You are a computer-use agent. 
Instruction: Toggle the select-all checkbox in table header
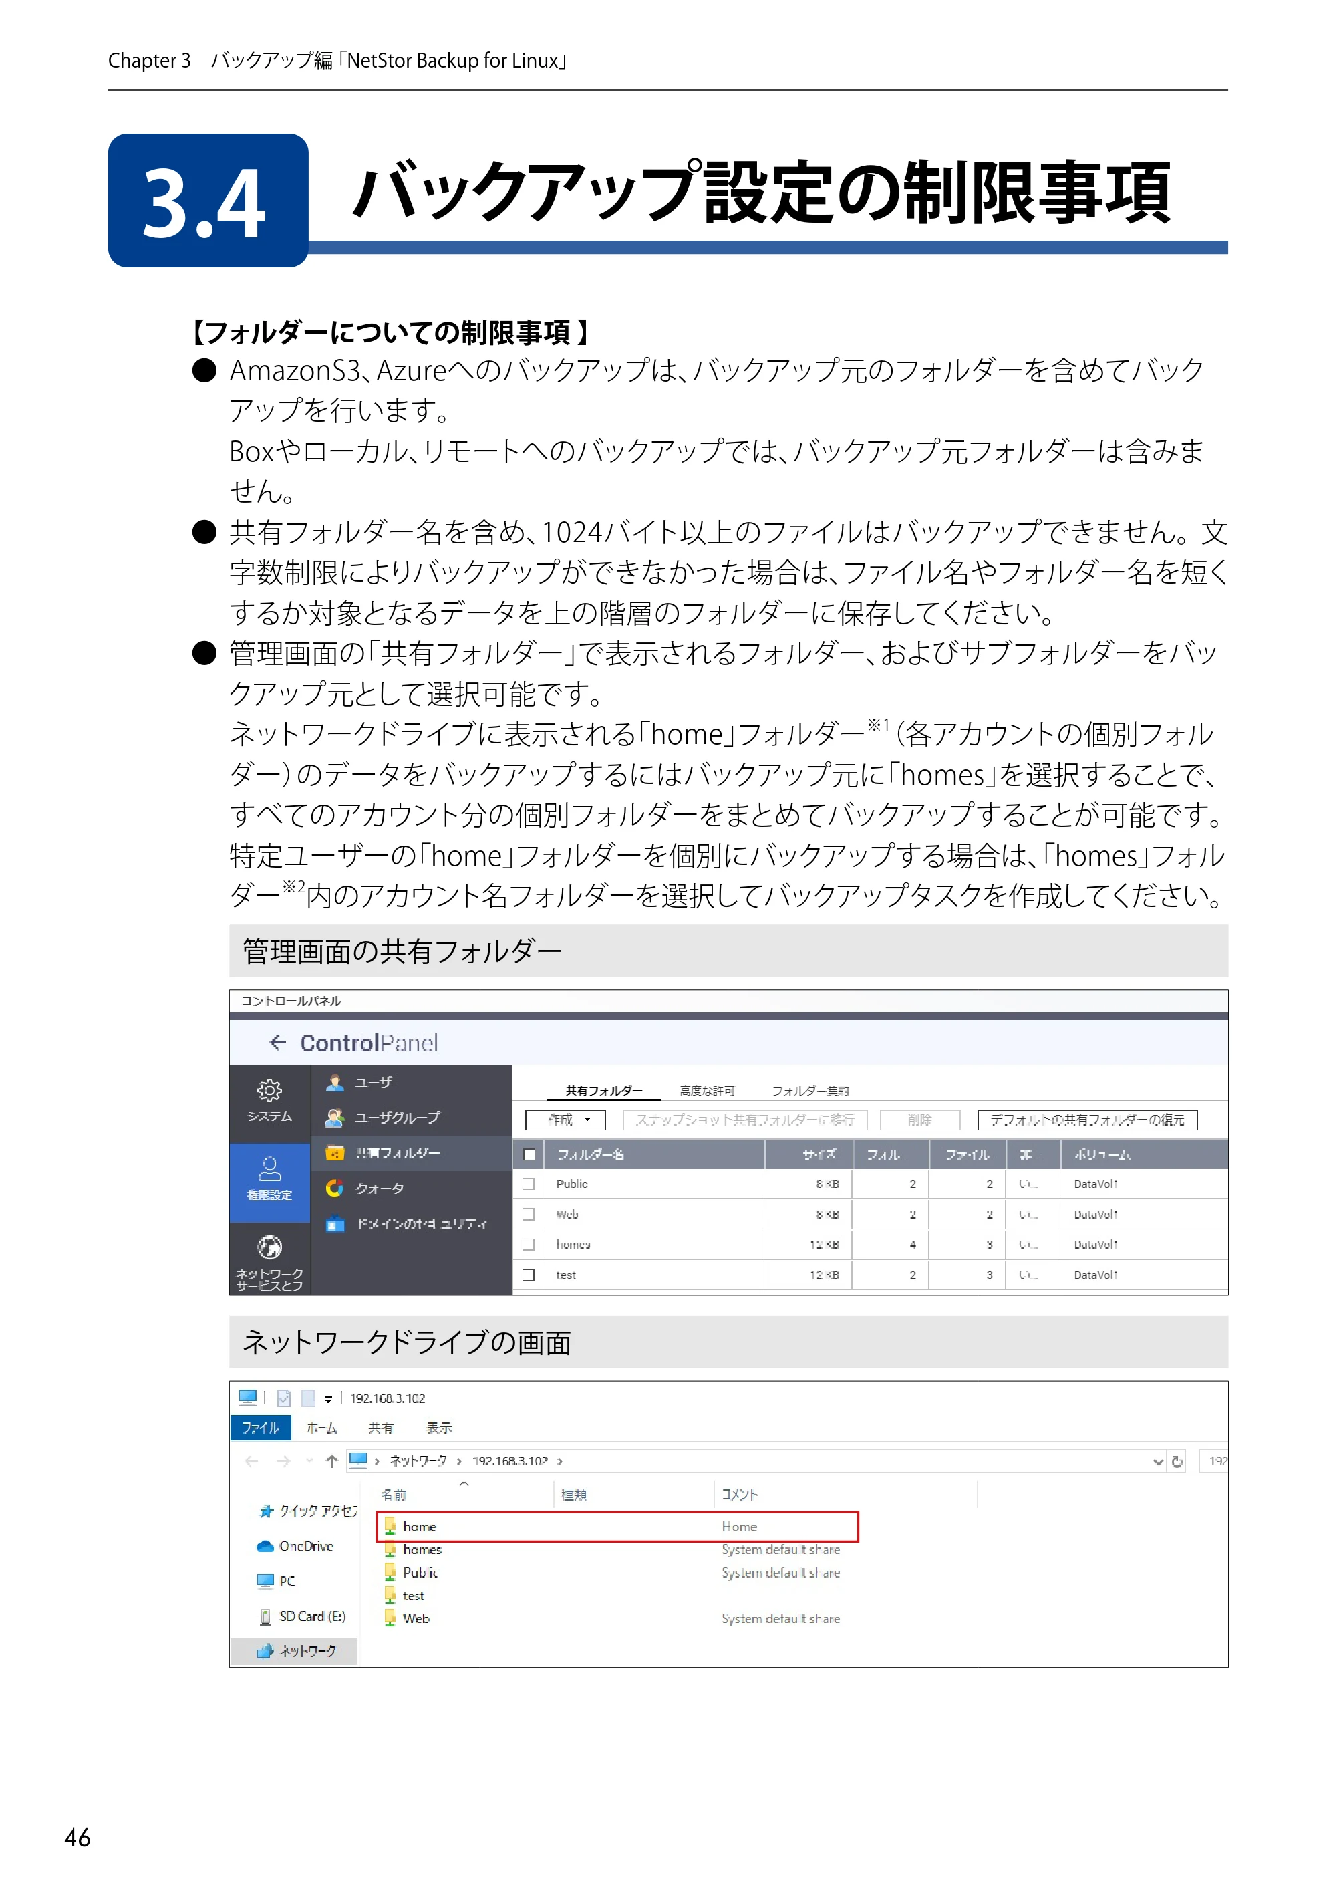pos(529,1154)
